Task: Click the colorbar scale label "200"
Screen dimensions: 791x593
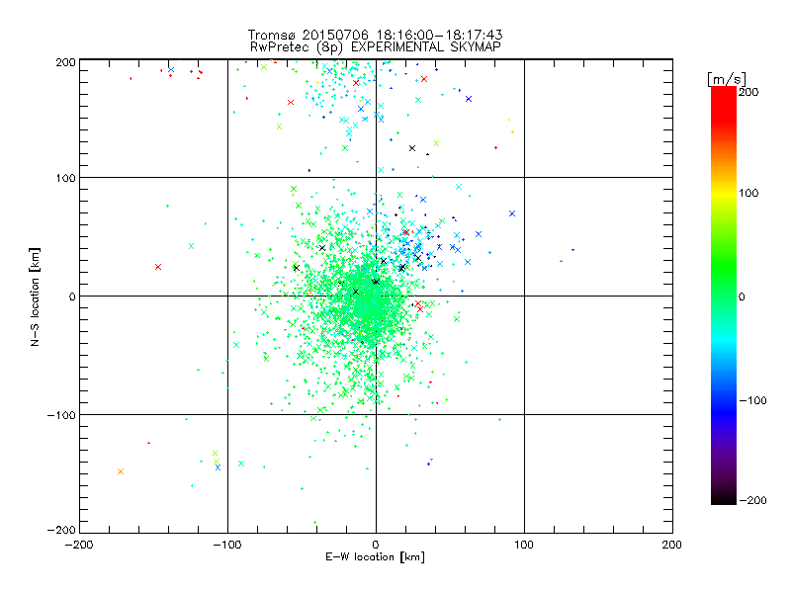Action: 748,92
